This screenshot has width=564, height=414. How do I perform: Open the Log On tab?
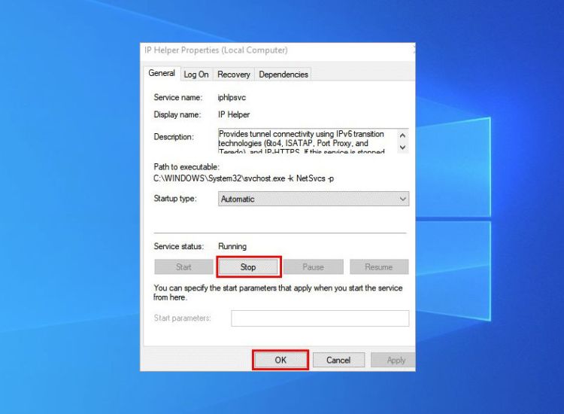[196, 75]
